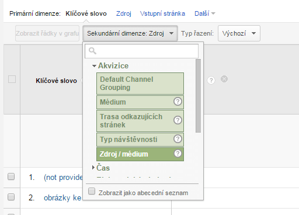Screen dimensions: 299x215
Task: Tick the checkbox for the obrázky row
Action: [11, 197]
